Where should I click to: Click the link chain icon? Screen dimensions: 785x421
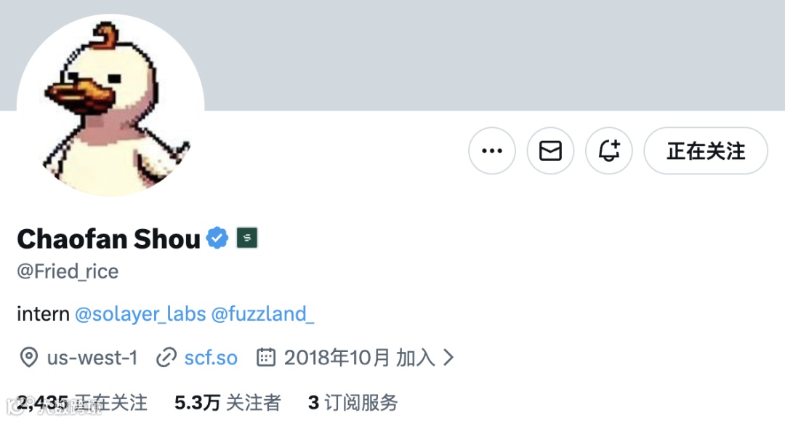tap(166, 358)
